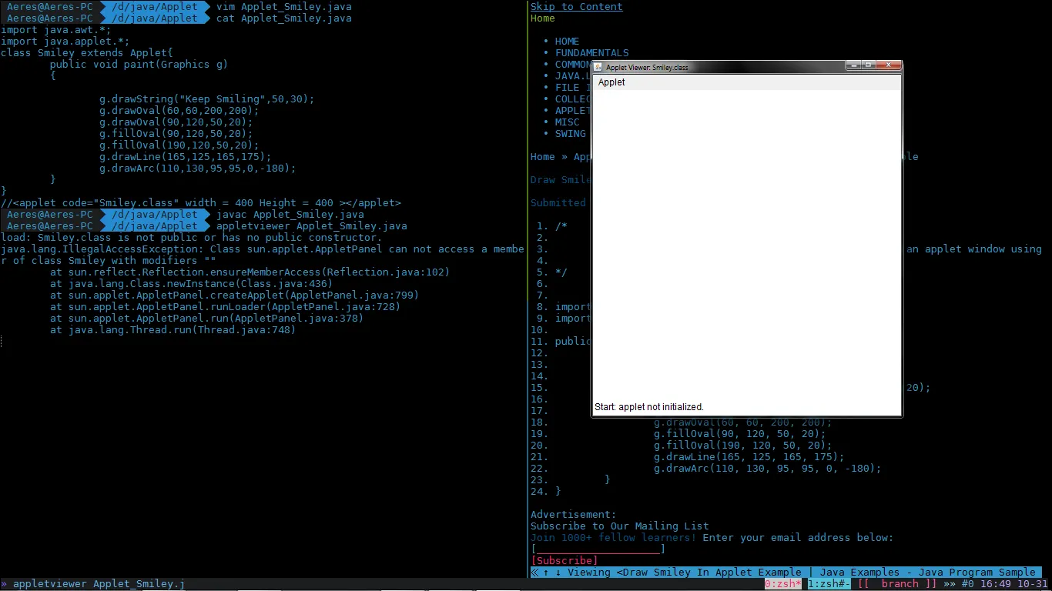Click the [Subscribe] button
This screenshot has height=591, width=1052.
[x=565, y=561]
